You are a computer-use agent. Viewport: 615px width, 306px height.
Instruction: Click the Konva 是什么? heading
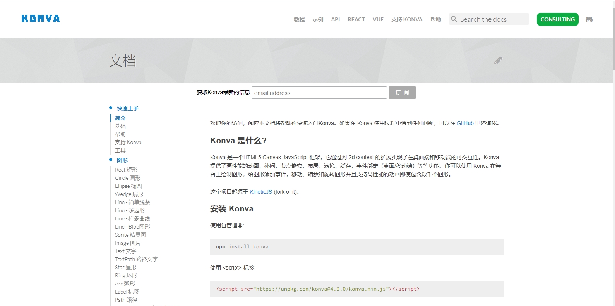pos(238,141)
